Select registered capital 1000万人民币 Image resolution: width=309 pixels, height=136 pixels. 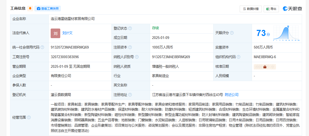(x=163, y=47)
